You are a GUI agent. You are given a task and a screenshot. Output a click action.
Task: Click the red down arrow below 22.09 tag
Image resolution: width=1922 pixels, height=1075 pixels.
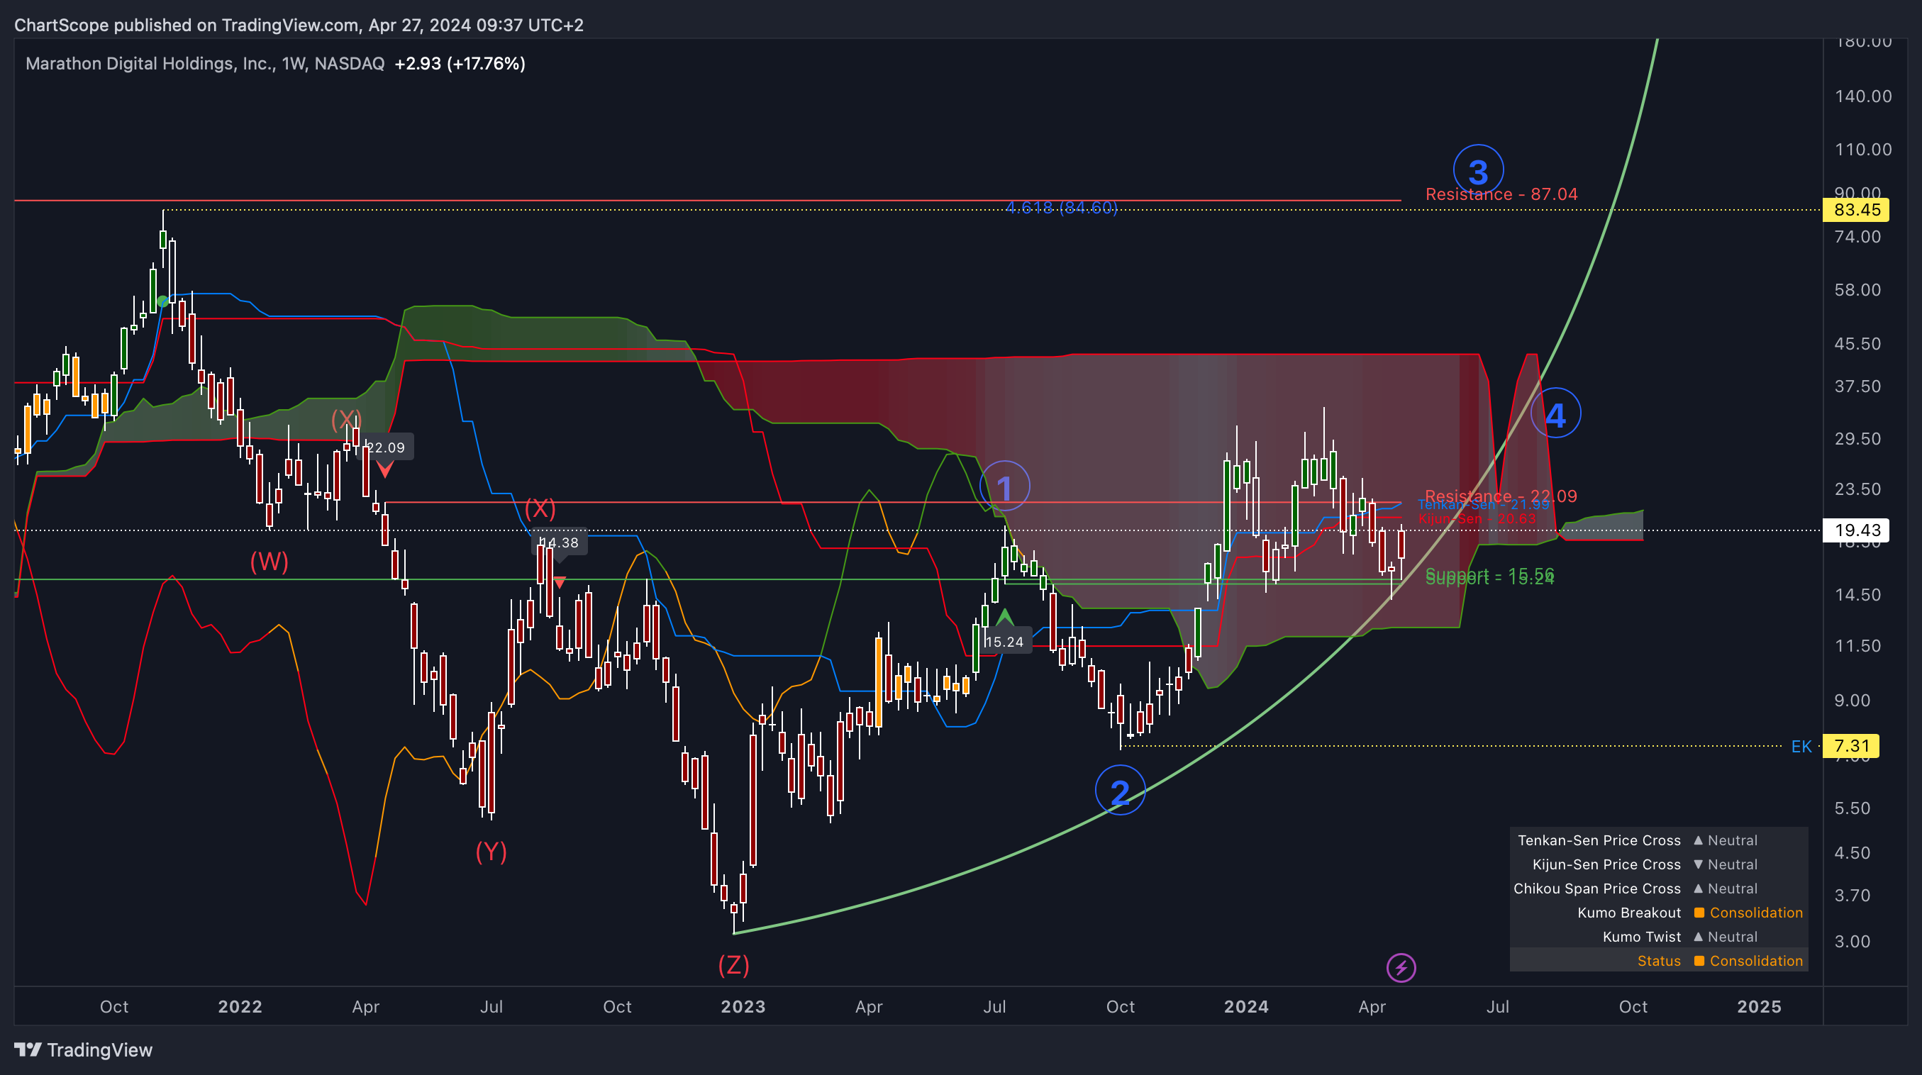[384, 469]
